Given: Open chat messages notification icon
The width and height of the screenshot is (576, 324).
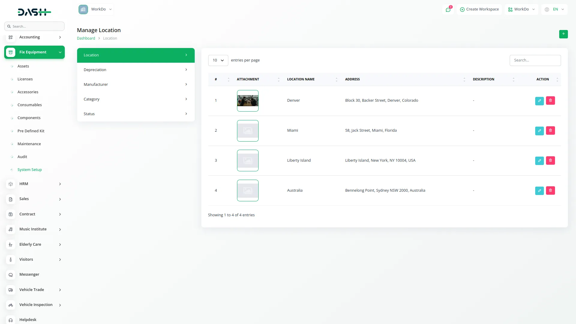Looking at the screenshot, I should pos(448,10).
